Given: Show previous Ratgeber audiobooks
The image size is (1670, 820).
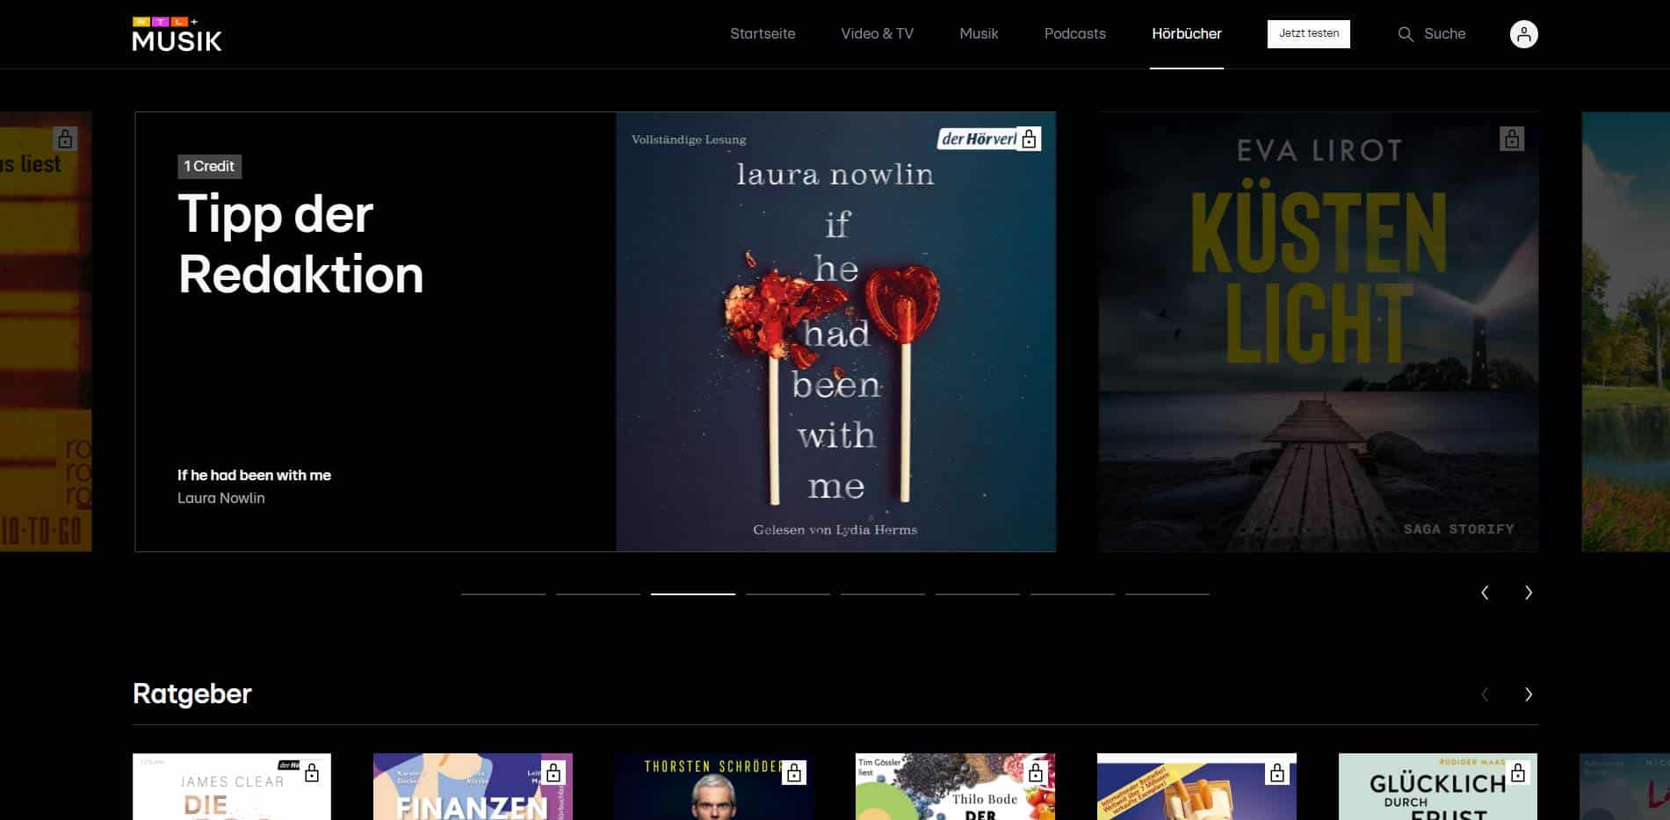Looking at the screenshot, I should (1485, 694).
